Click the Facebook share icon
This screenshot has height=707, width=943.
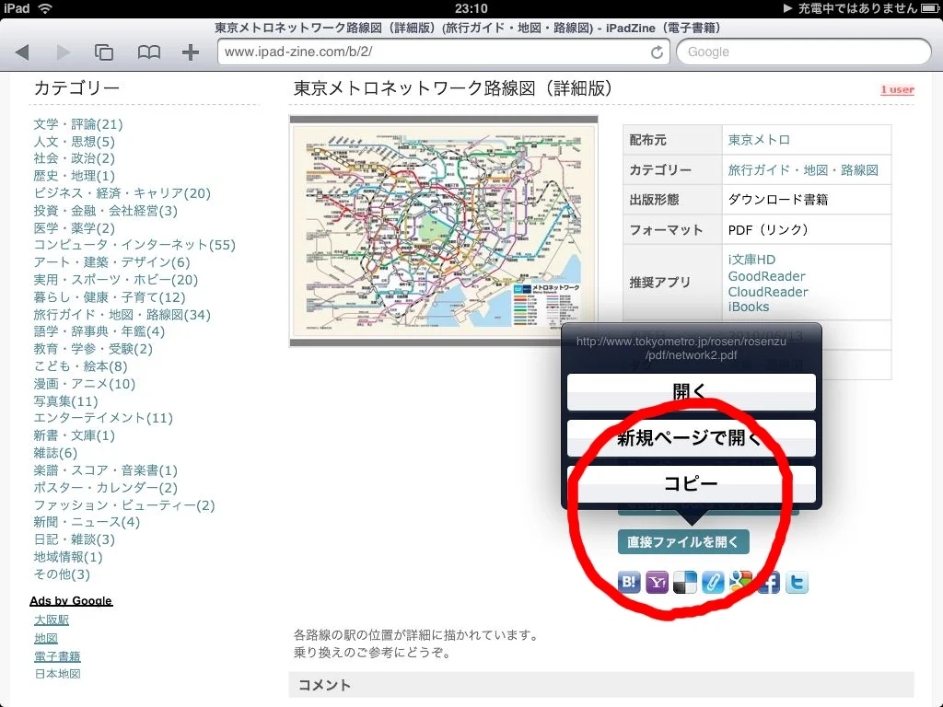click(769, 582)
